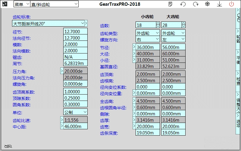241x151 pixels.
Task: Decrease 小齿轮 齿数 with down arrow
Action: pos(158,26)
